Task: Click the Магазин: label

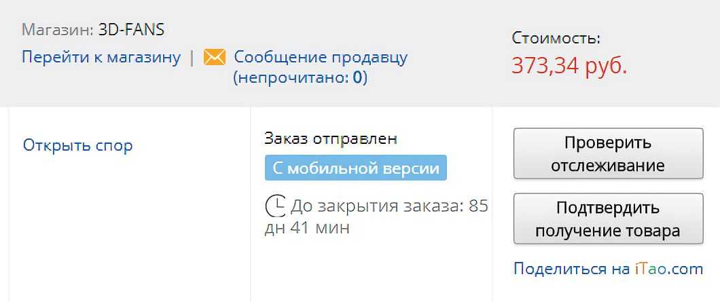Action: pyautogui.click(x=58, y=30)
